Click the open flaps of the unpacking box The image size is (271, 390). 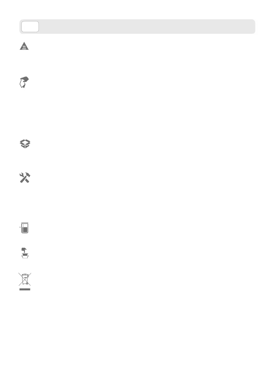pos(25,142)
